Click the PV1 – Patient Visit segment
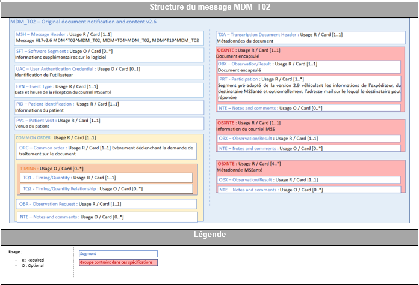The height and width of the screenshot is (285, 419). [x=109, y=124]
